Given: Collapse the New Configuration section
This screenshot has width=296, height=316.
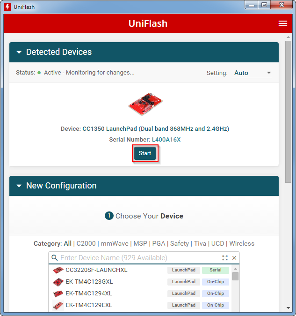Looking at the screenshot, I should 19,186.
